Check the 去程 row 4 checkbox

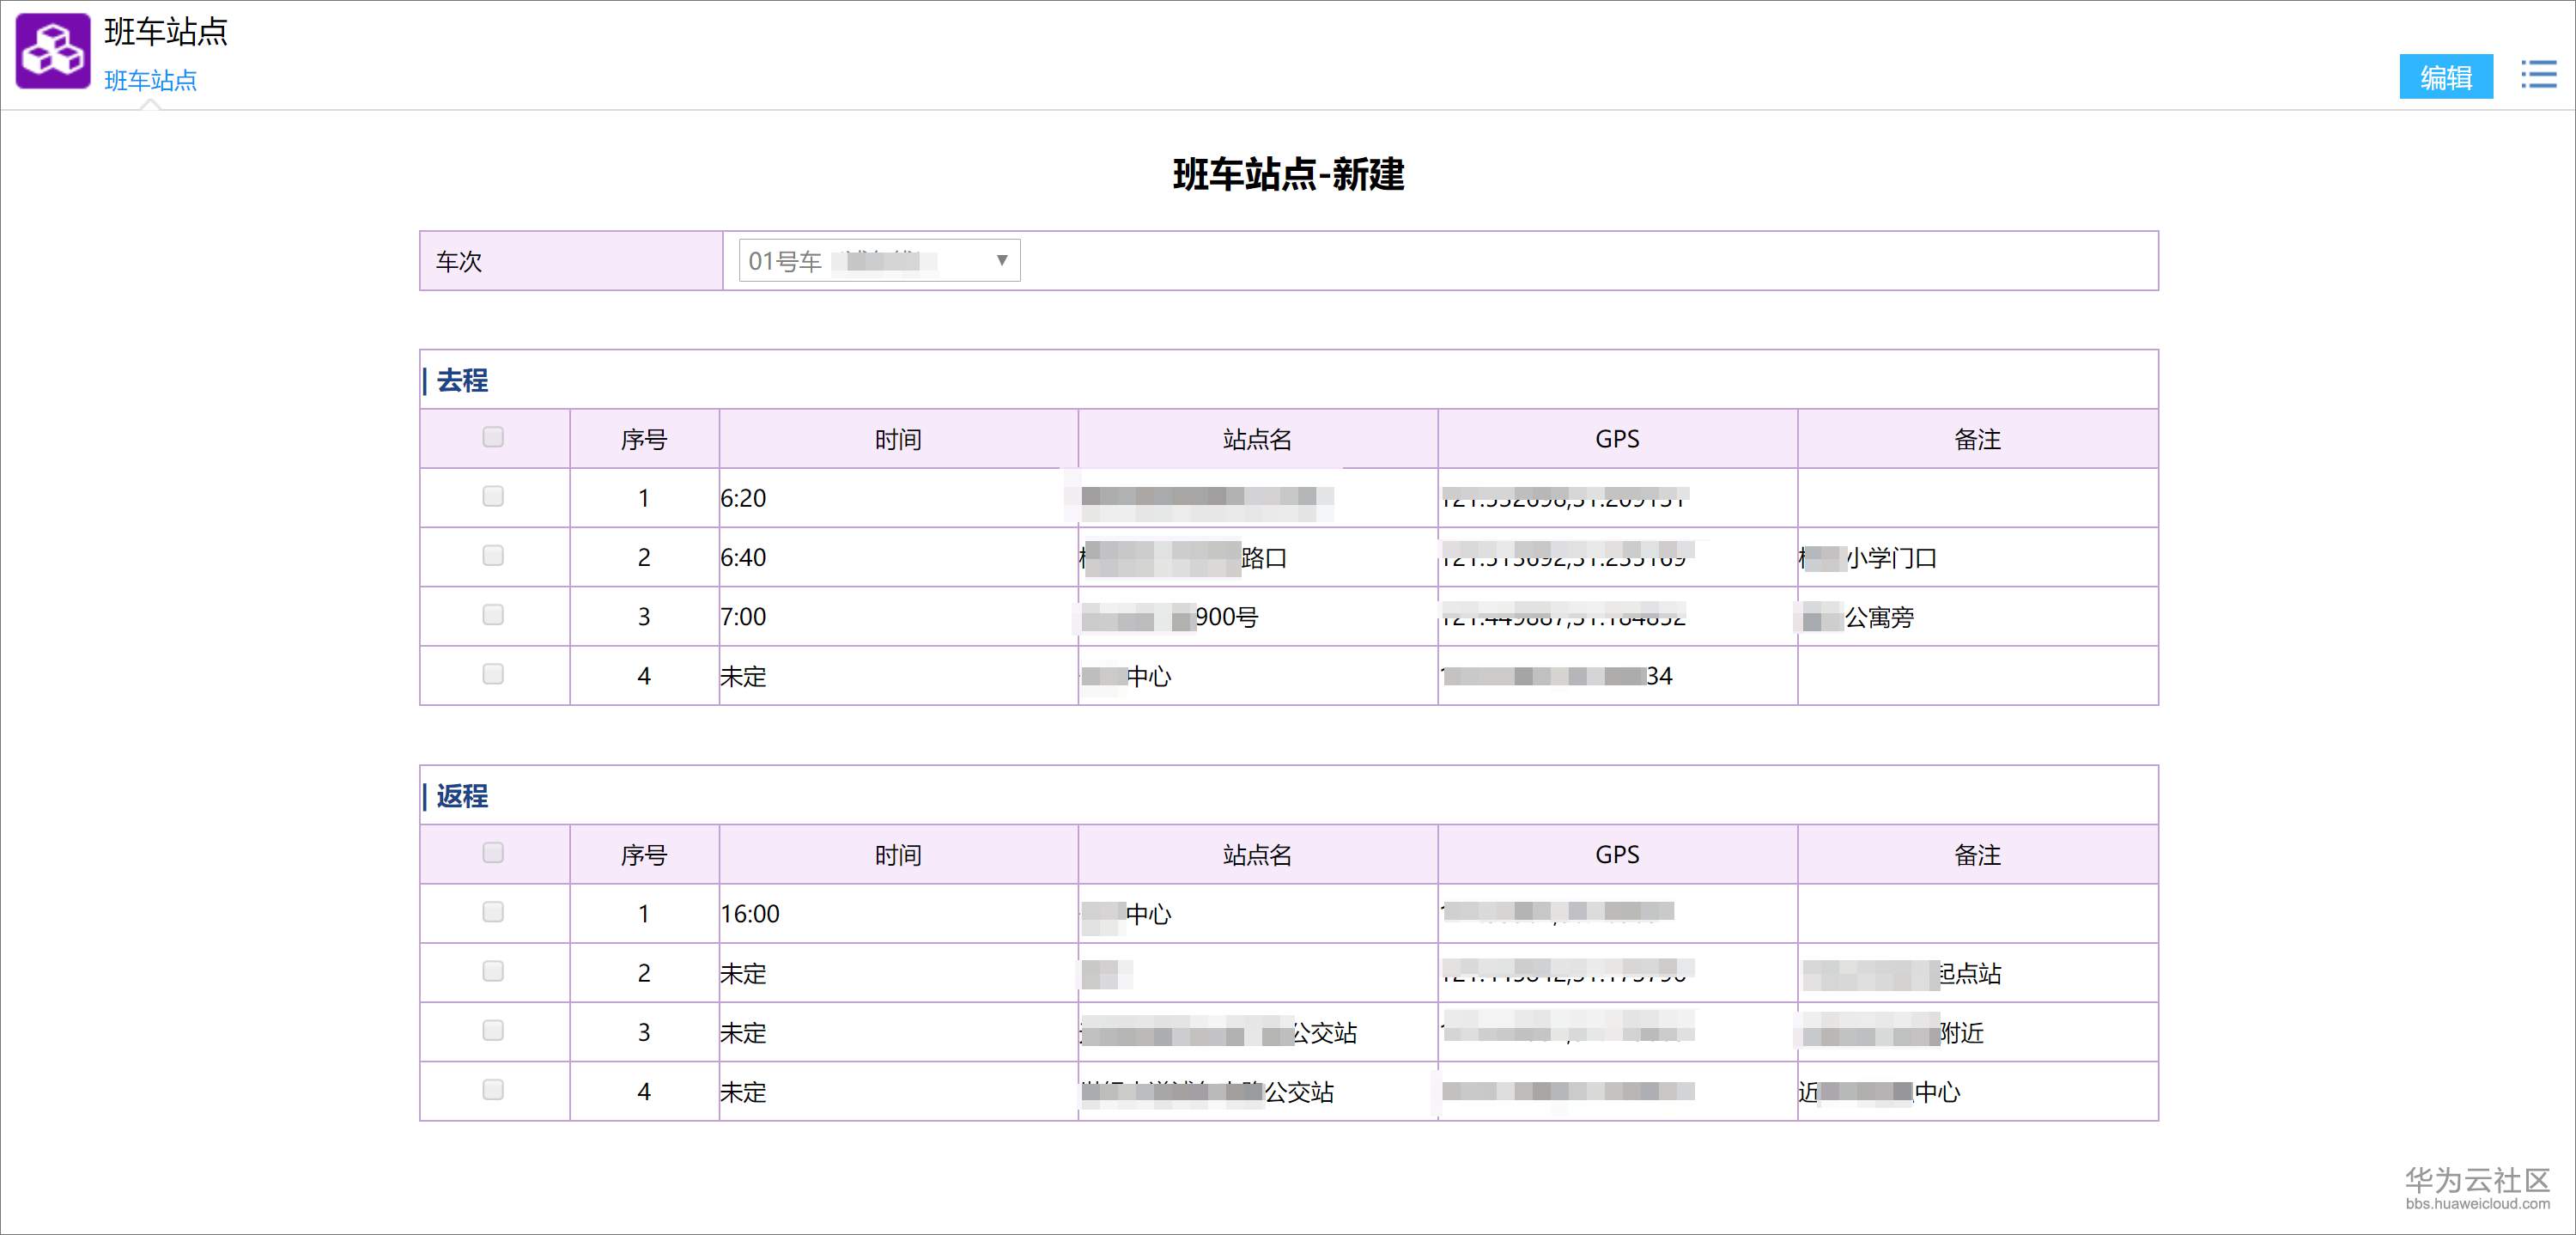click(493, 674)
